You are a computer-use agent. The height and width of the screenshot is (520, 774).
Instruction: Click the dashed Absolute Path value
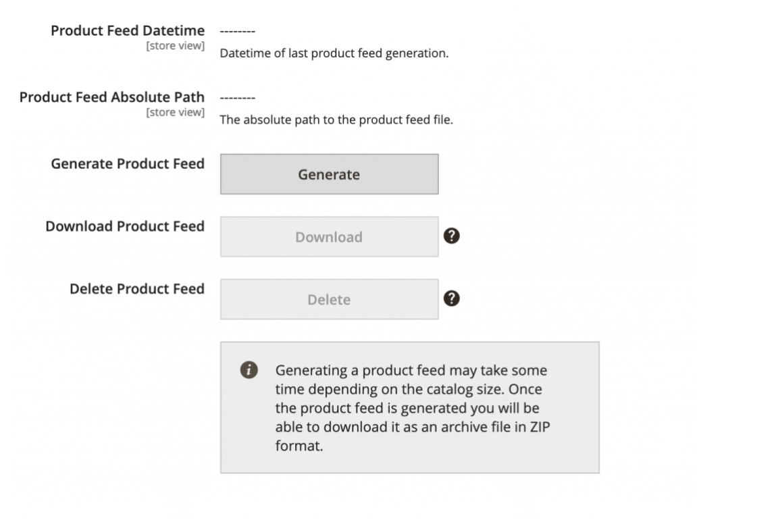(x=238, y=98)
